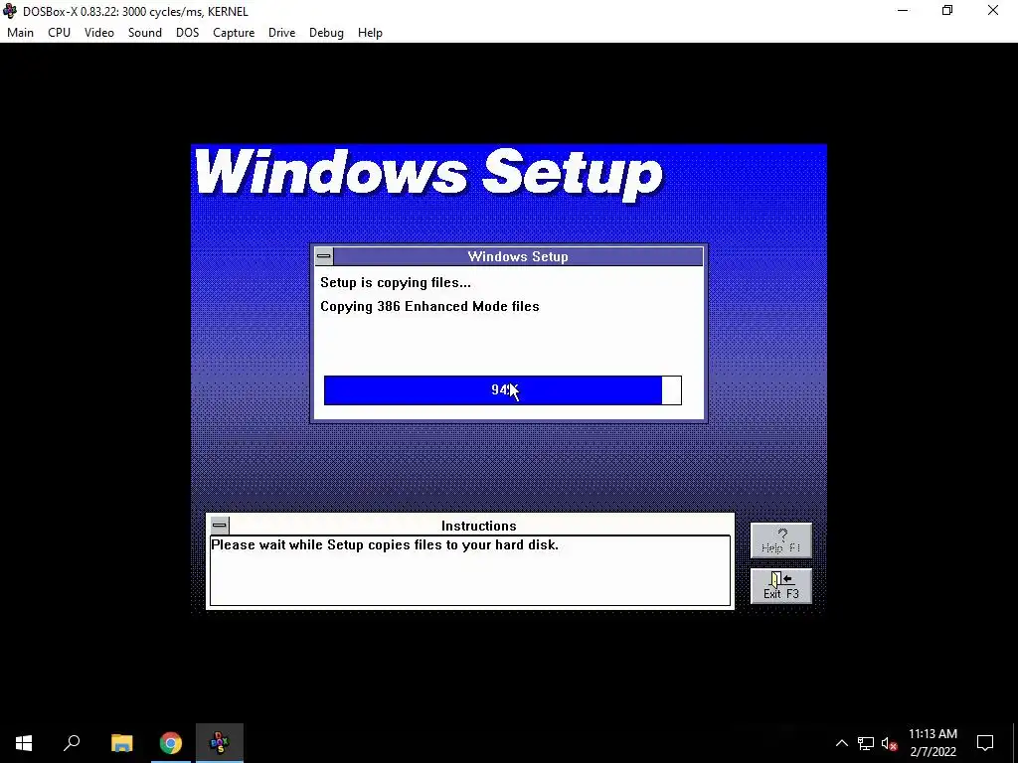Open the Help menu in menu bar
The image size is (1018, 763).
(x=370, y=33)
